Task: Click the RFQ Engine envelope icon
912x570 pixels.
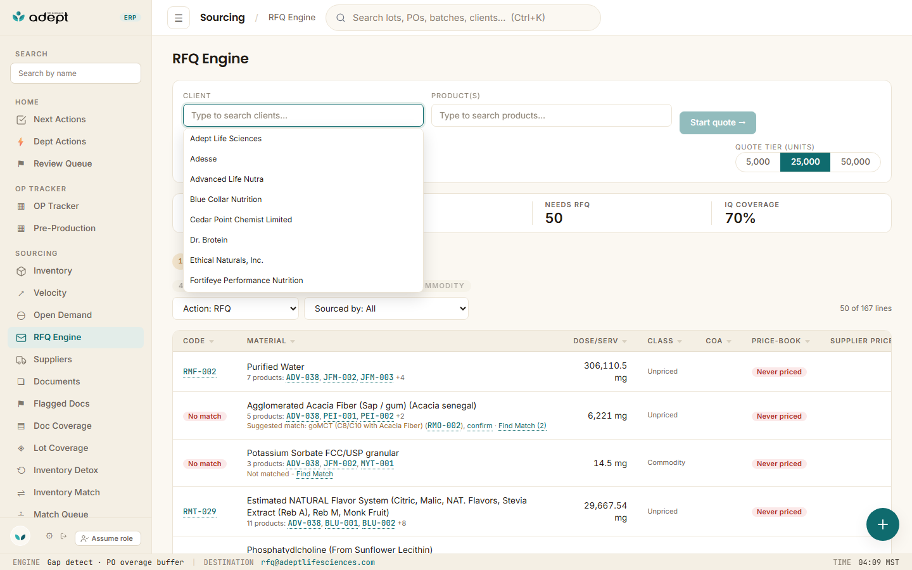Action: [x=21, y=338]
